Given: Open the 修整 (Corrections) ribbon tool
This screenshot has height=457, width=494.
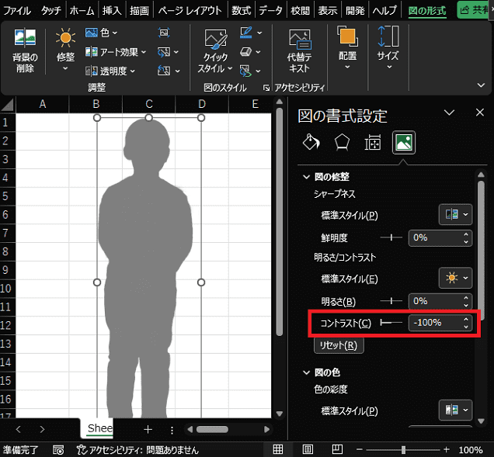Looking at the screenshot, I should 65,46.
